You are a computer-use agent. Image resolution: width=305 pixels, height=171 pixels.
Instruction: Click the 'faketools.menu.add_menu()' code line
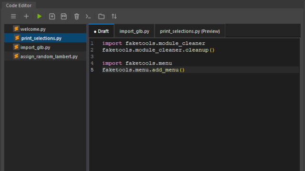pyautogui.click(x=143, y=70)
